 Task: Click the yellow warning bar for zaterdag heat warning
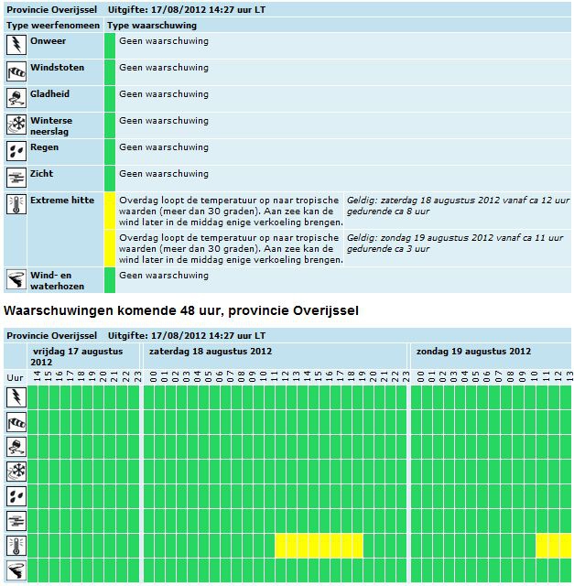point(110,211)
